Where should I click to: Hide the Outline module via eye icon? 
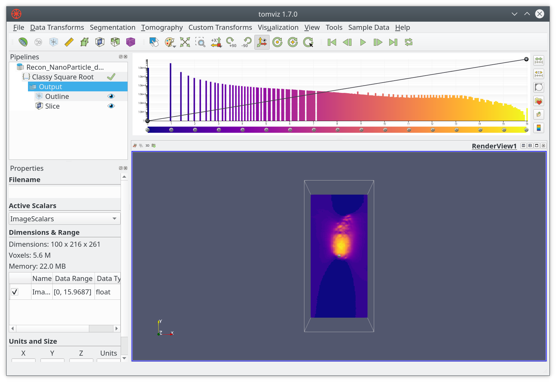click(111, 96)
